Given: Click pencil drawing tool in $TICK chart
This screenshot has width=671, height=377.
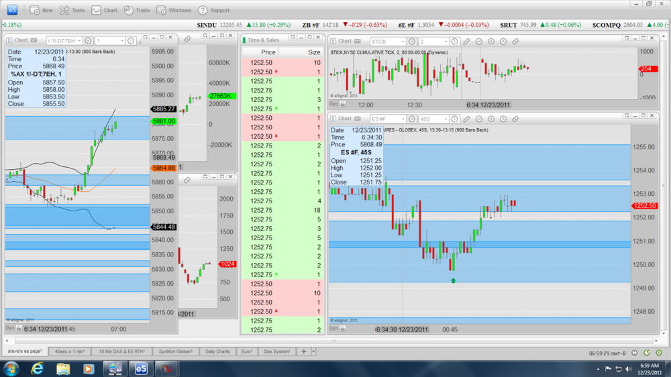Looking at the screenshot, I should pyautogui.click(x=466, y=42).
